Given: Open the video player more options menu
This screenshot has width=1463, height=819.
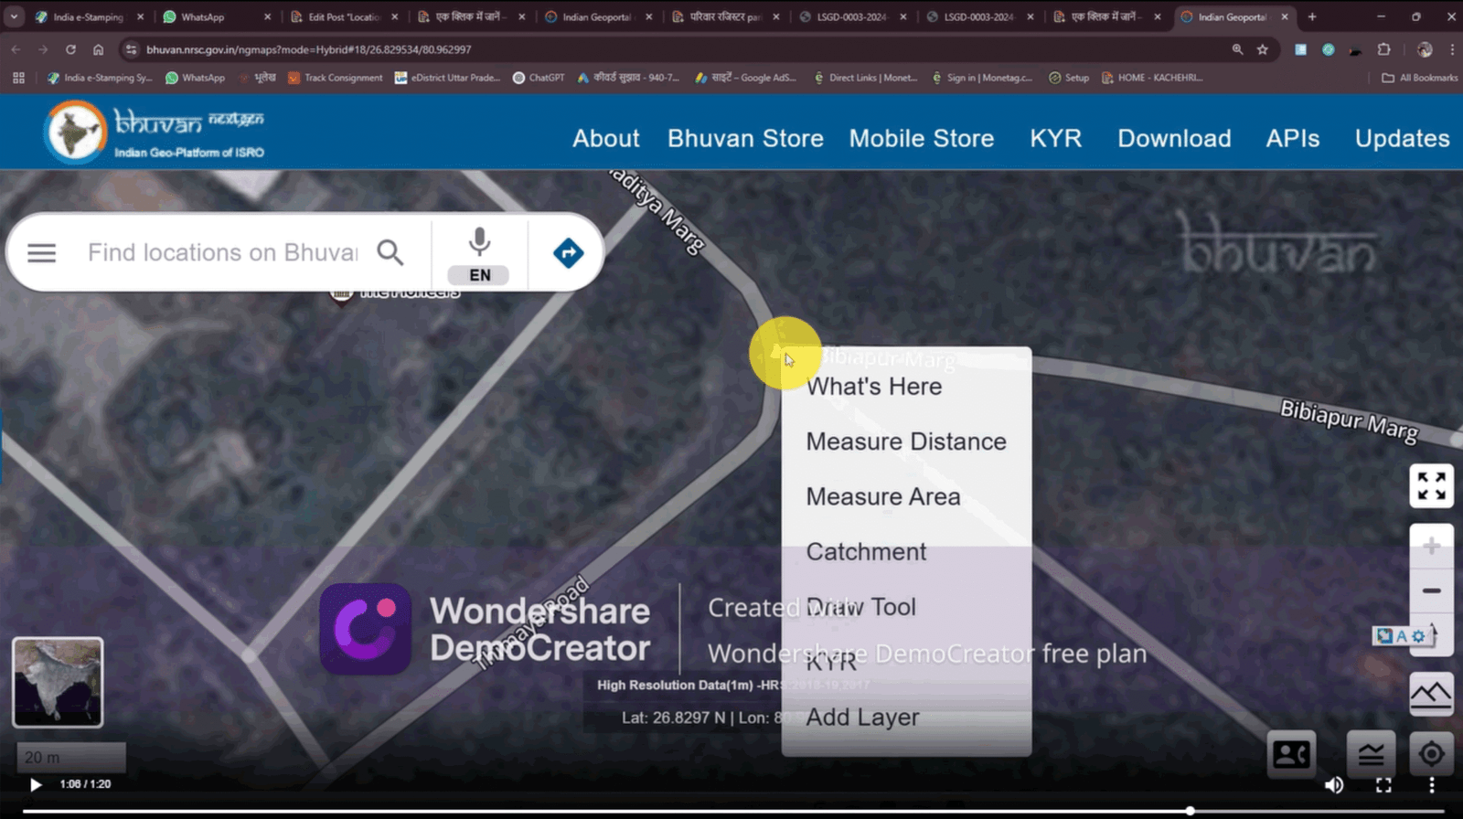Looking at the screenshot, I should tap(1432, 785).
